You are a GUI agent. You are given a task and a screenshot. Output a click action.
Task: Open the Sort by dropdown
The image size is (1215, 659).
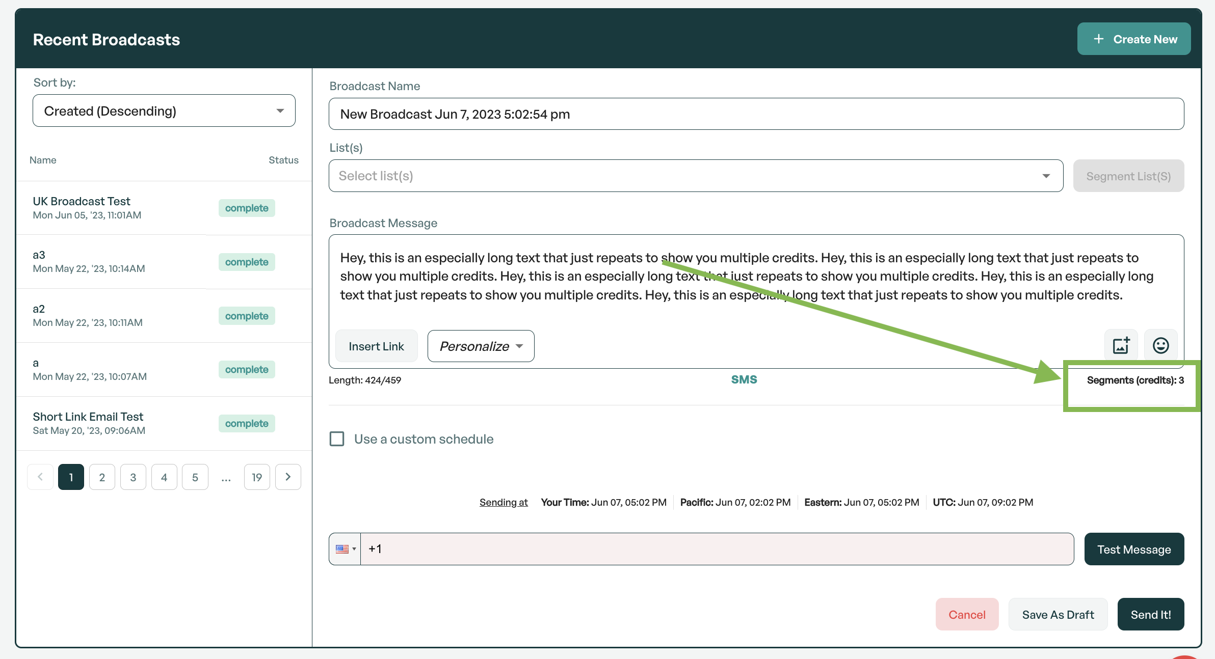tap(164, 111)
